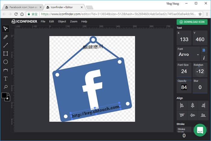Click the Iconfinder logo

(x=24, y=21)
